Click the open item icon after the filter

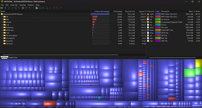[x=30, y=8]
